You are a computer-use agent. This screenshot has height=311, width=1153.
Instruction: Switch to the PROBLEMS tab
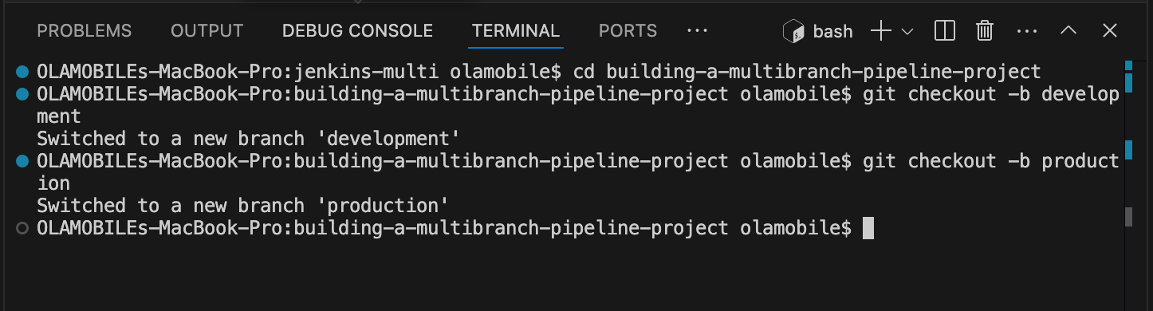(84, 31)
